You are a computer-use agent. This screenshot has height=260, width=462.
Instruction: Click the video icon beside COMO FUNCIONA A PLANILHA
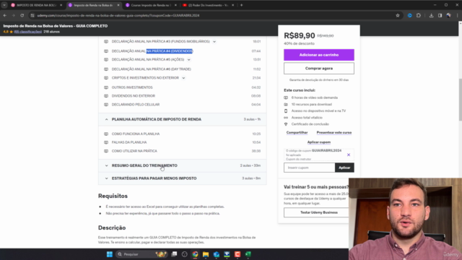click(106, 134)
